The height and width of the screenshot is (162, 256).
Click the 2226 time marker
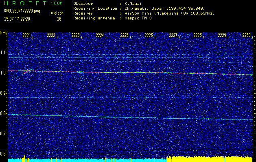[149, 35]
